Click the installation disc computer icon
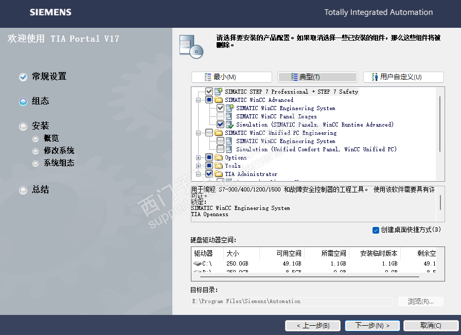461x335 pixels. 191,47
